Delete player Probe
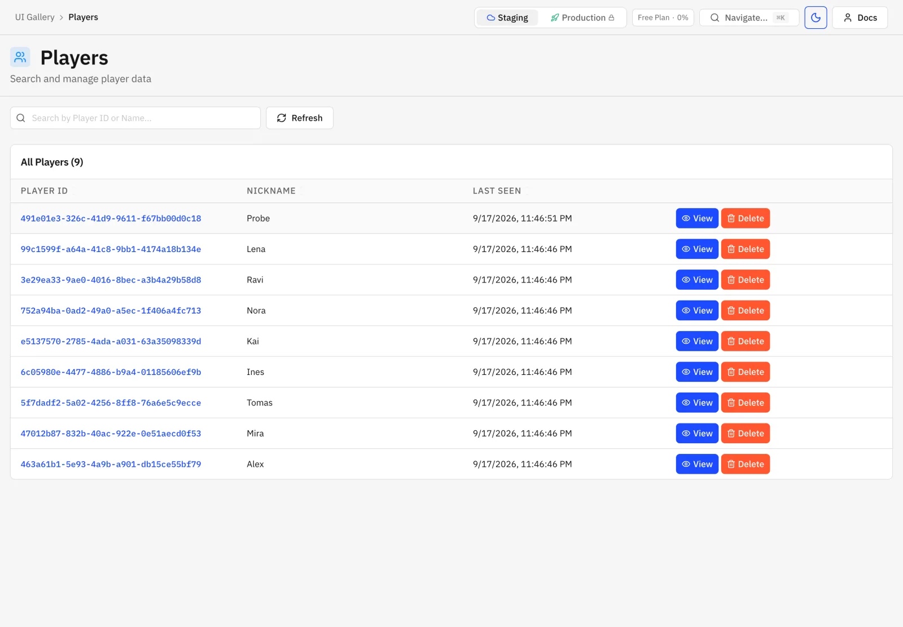The width and height of the screenshot is (903, 627). pyautogui.click(x=746, y=218)
